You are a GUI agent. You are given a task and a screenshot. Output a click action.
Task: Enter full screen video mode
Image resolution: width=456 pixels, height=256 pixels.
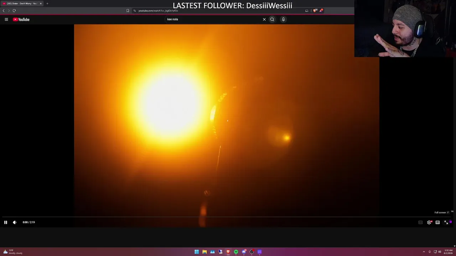[446, 222]
